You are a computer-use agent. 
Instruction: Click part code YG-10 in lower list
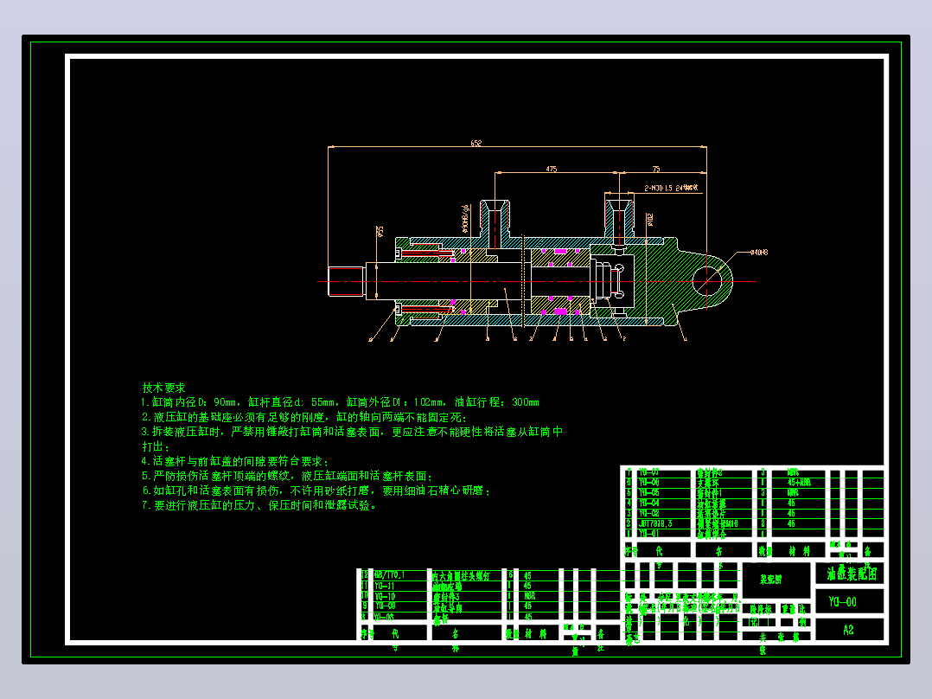[x=386, y=596]
